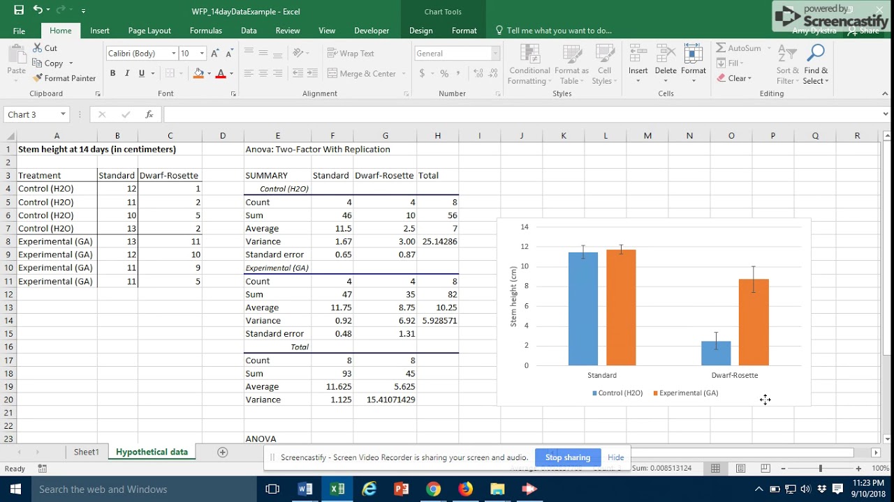Decrease the cell indent
Viewport: 894px width, 502px height.
tap(298, 73)
